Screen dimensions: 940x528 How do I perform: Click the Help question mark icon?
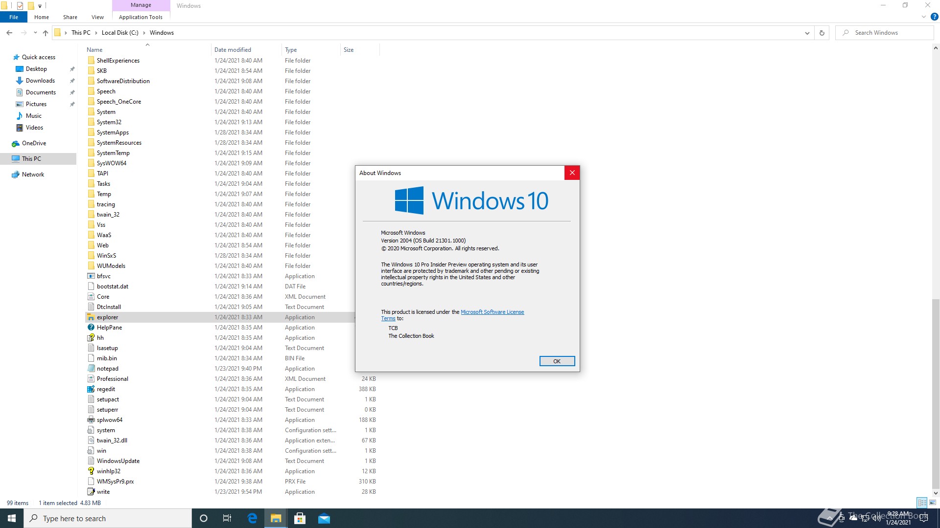934,17
